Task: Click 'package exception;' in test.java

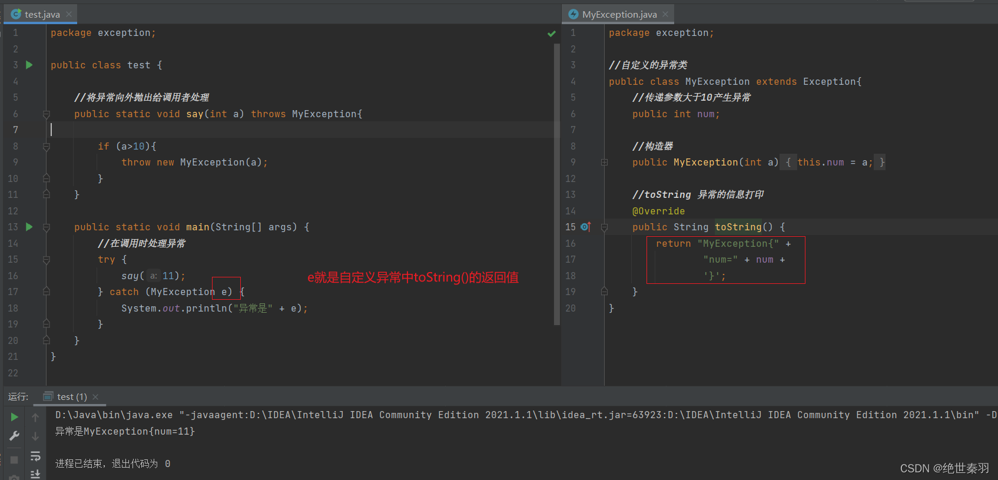Action: coord(103,33)
